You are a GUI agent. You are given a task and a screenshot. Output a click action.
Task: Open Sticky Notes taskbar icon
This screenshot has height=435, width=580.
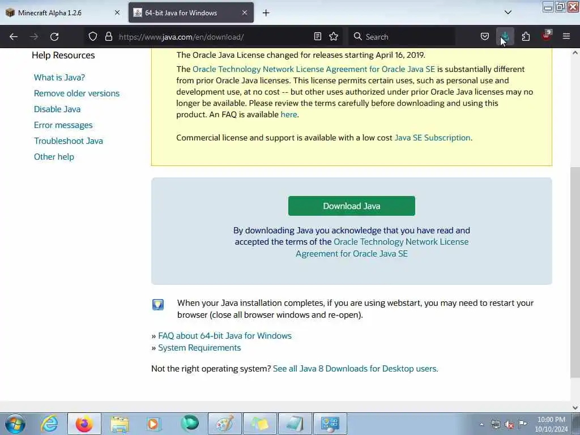tap(259, 424)
